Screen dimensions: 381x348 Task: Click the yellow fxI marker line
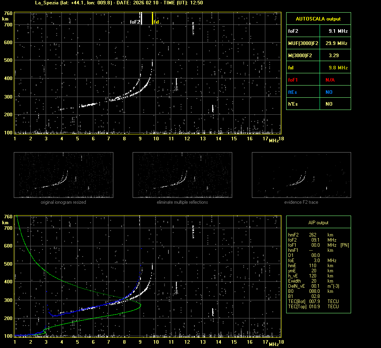152,19
